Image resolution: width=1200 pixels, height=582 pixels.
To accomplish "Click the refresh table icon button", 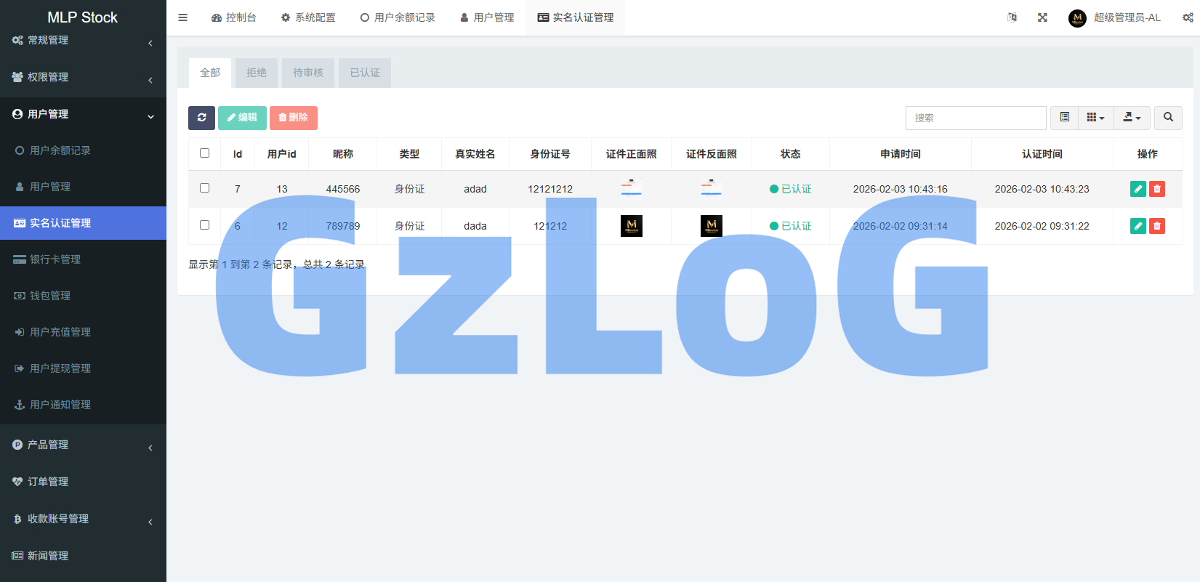I will [x=201, y=118].
